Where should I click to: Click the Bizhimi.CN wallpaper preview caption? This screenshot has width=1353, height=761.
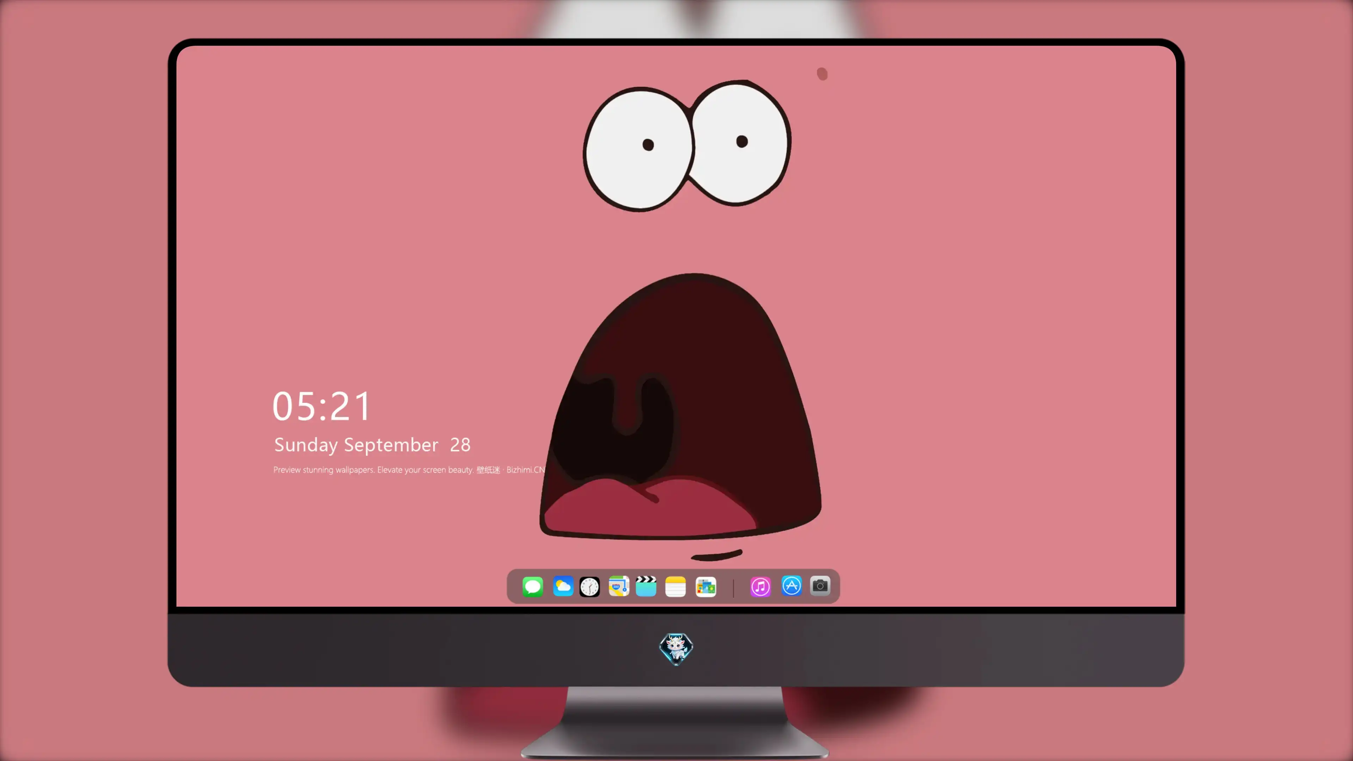pyautogui.click(x=409, y=470)
